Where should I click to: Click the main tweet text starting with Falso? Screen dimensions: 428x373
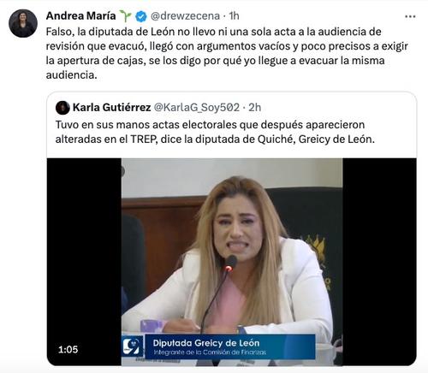[x=227, y=53]
